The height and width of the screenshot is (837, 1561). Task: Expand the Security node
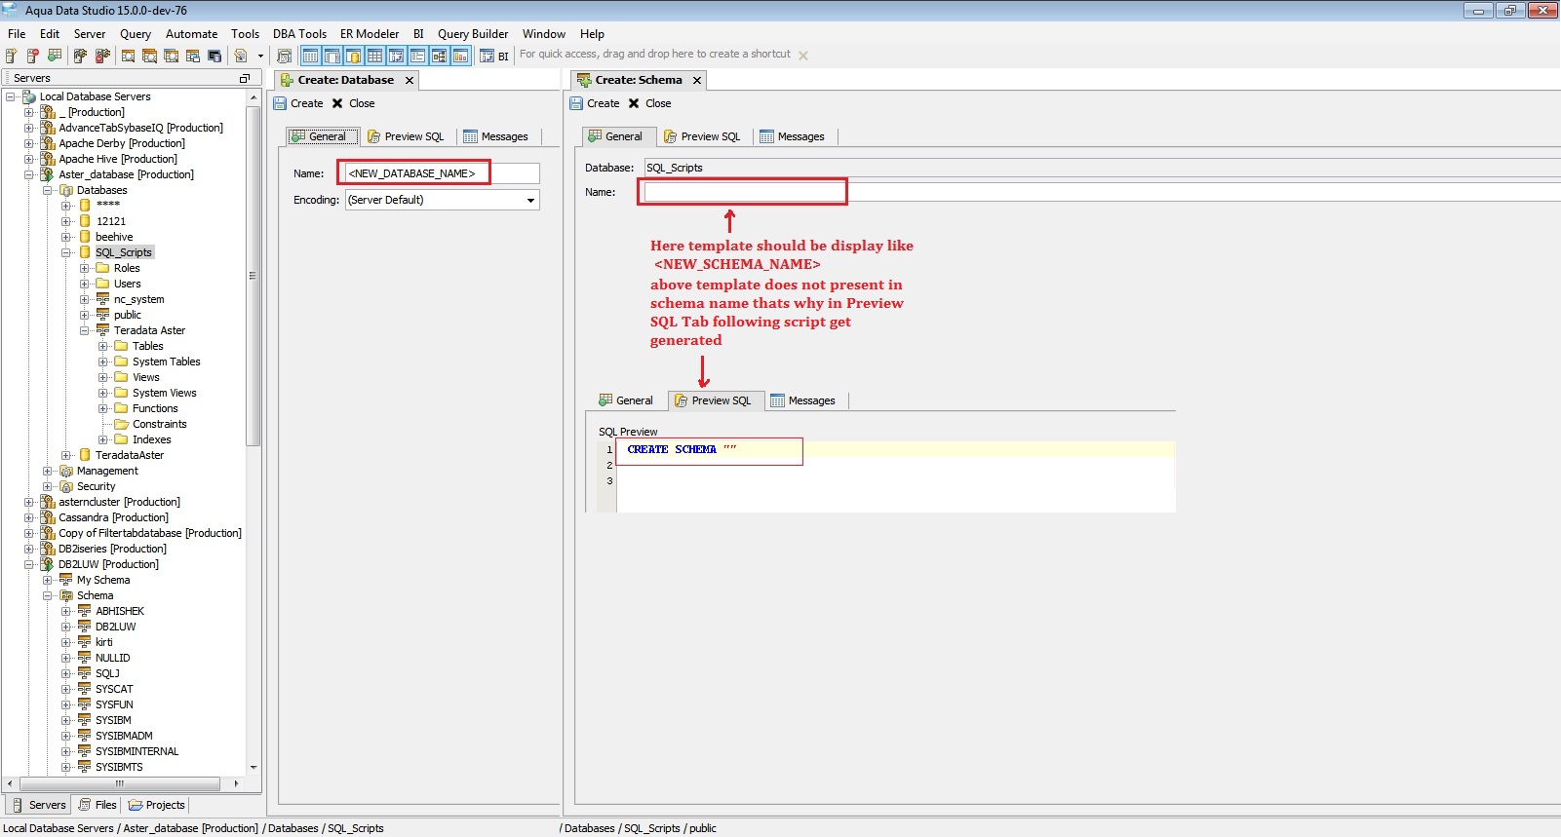[x=48, y=486]
